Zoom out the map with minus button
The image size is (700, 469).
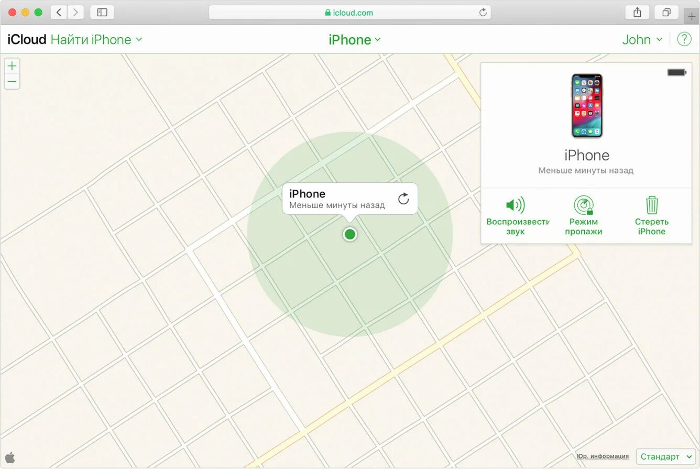click(12, 81)
